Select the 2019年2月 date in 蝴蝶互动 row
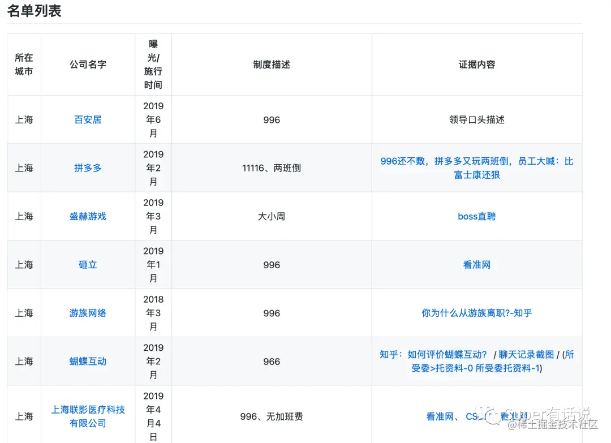The width and height of the screenshot is (611, 443). coord(153,361)
